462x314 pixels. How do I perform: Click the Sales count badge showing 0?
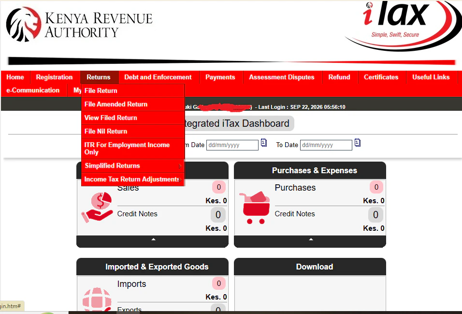218,187
